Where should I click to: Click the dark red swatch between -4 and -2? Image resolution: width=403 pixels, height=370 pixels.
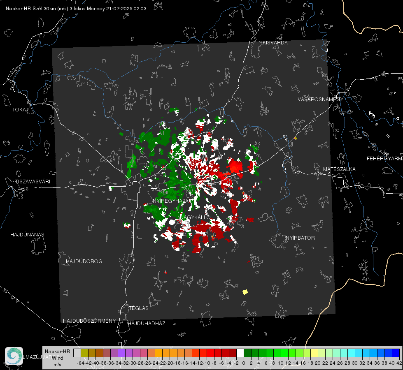point(233,353)
